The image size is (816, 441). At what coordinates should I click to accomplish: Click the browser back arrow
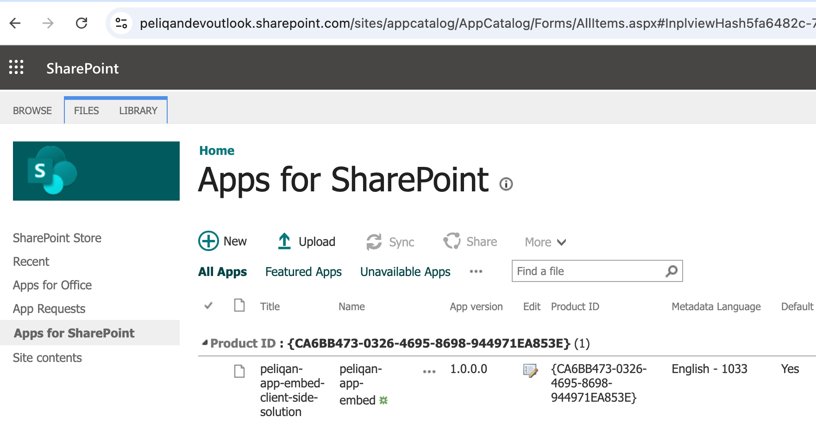coord(15,23)
